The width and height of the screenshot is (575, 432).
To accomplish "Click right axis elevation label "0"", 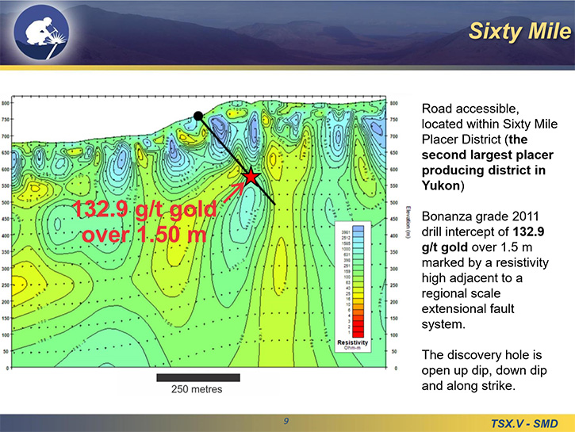I will tap(396, 368).
